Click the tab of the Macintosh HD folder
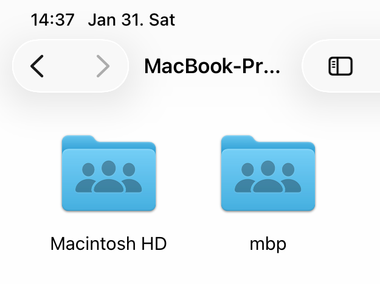This screenshot has width=380, height=284. (x=79, y=141)
